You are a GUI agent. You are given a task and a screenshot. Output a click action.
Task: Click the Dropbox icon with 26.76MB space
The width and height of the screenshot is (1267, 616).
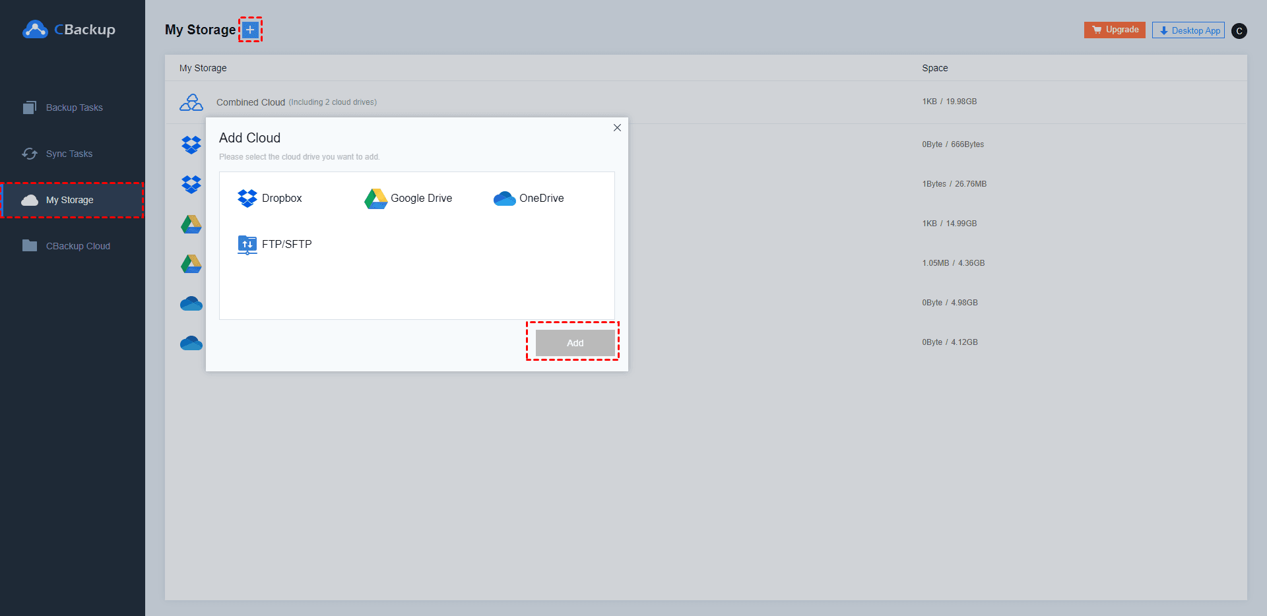pyautogui.click(x=191, y=184)
